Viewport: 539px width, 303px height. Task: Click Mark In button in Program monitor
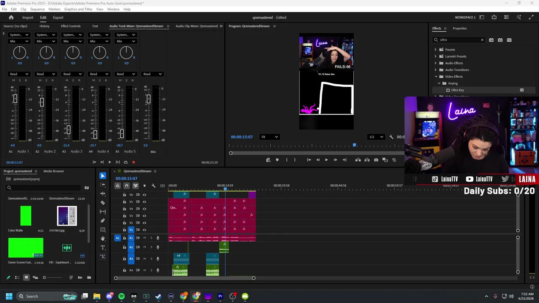tap(287, 160)
